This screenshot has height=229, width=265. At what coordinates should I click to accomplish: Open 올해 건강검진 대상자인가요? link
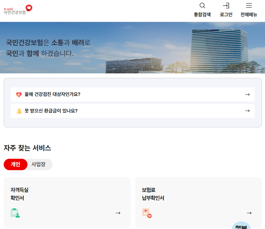click(133, 95)
